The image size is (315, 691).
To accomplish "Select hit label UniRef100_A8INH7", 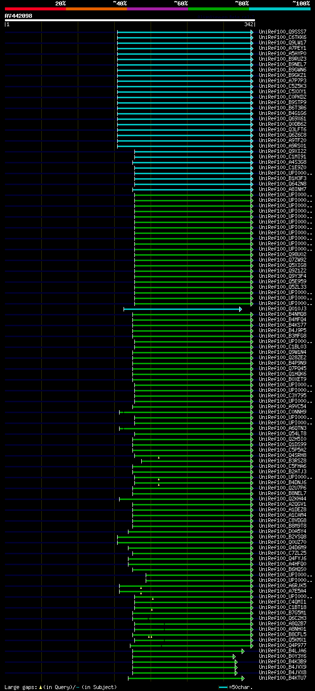I will 283,189.
